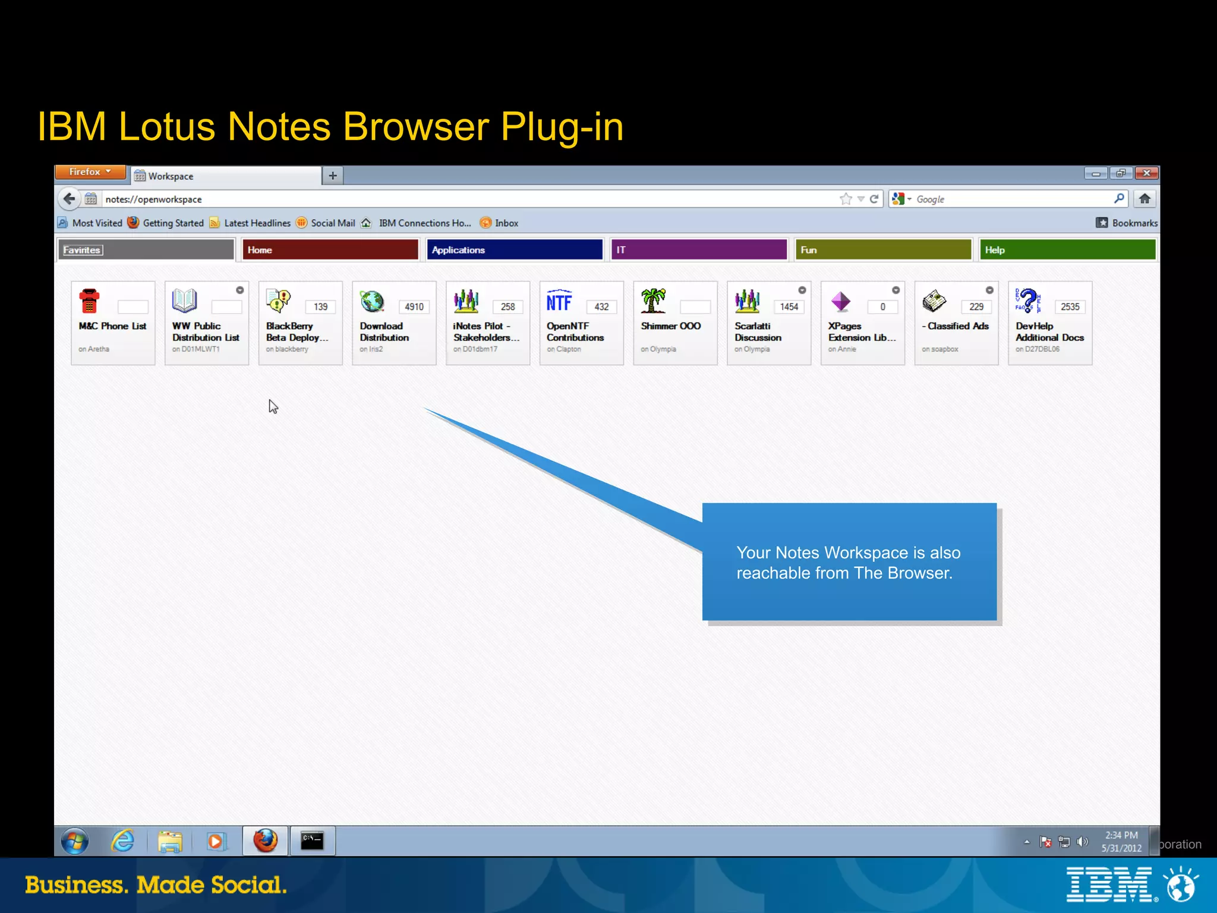Viewport: 1217px width, 913px height.
Task: Click the Windows Start orb
Action: coord(75,841)
